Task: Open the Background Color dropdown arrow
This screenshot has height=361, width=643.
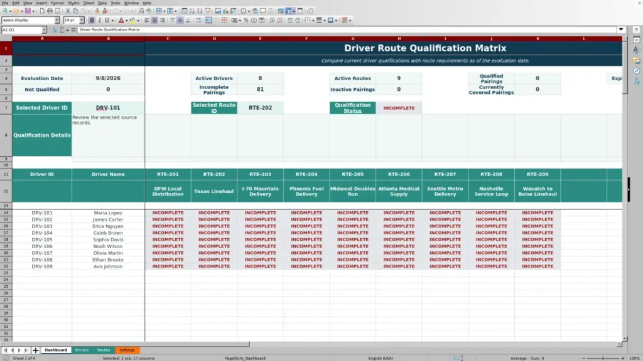Action: pos(138,21)
